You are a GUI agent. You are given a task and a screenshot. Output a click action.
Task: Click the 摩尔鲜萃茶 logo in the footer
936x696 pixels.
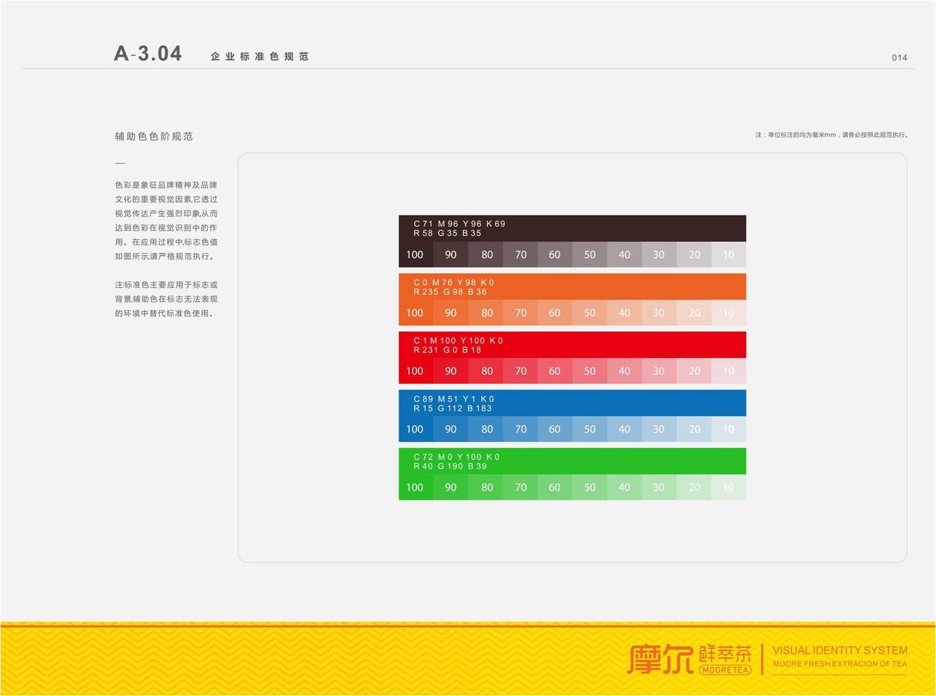[x=689, y=659]
